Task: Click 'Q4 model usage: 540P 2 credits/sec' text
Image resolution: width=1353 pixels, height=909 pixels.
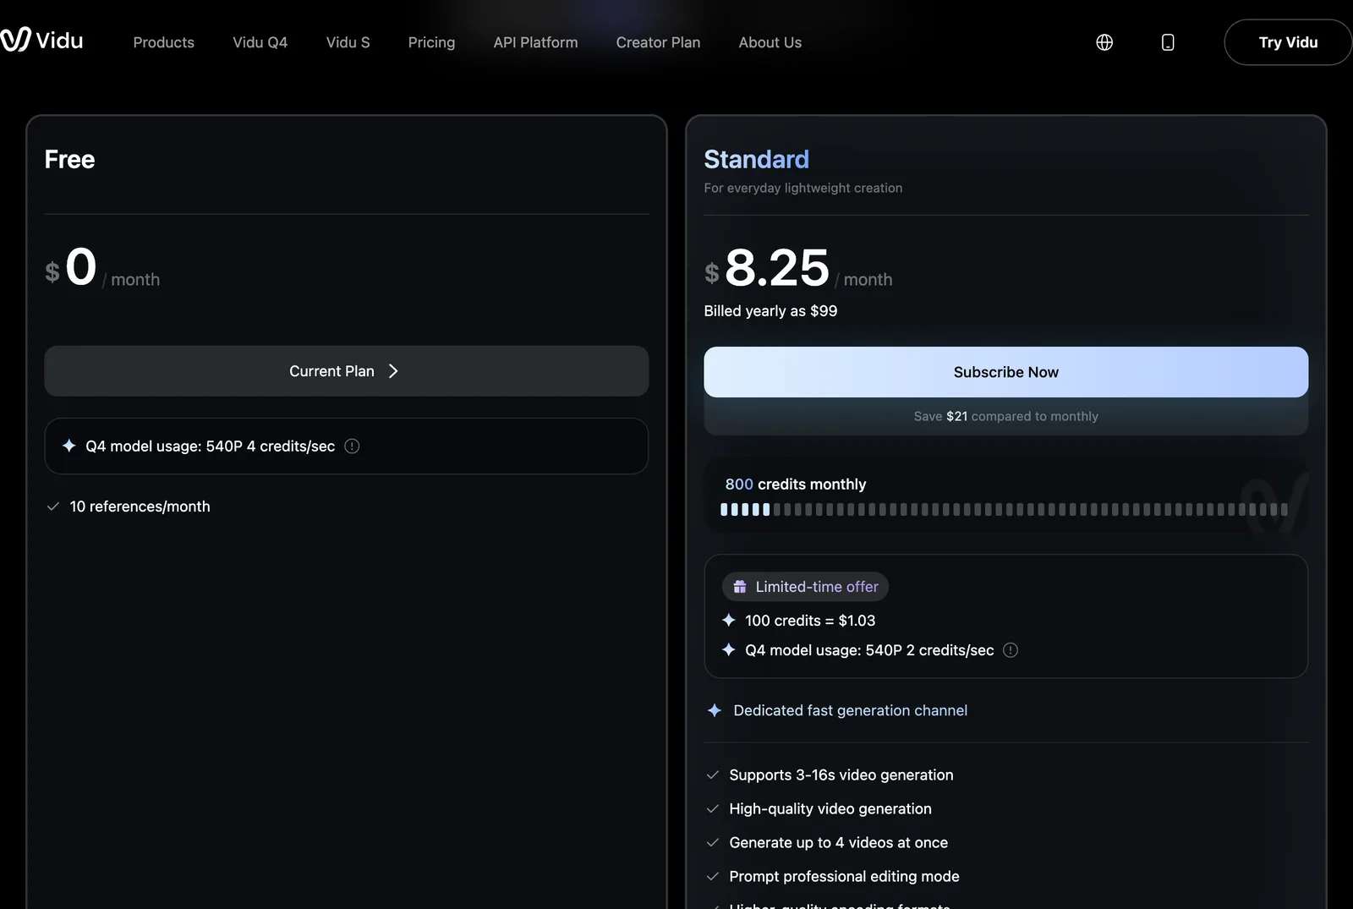Action: pos(869,650)
